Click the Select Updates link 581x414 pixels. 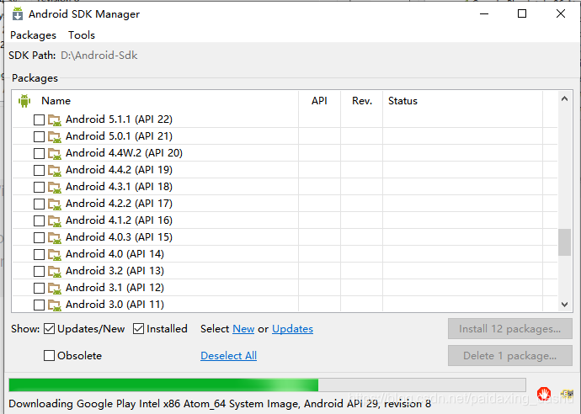tap(292, 329)
